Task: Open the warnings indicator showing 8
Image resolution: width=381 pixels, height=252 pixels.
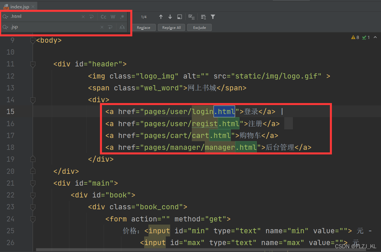Action: click(x=355, y=37)
